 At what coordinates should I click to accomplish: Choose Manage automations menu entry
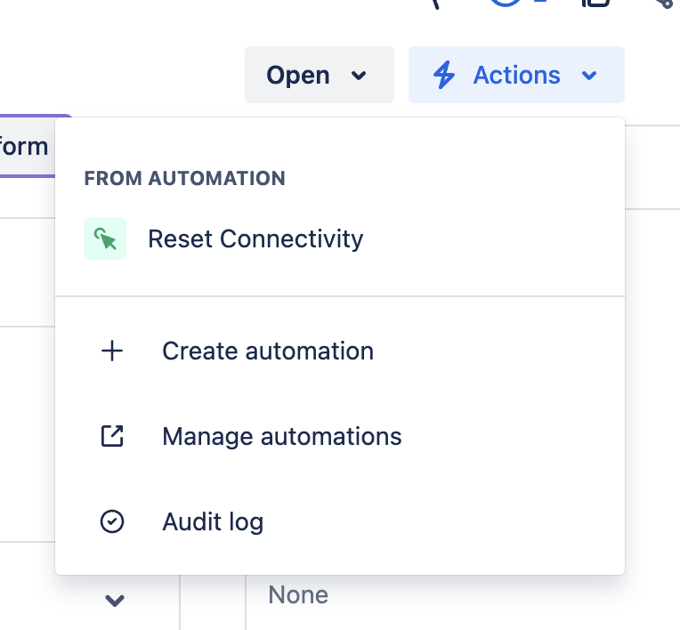click(281, 436)
